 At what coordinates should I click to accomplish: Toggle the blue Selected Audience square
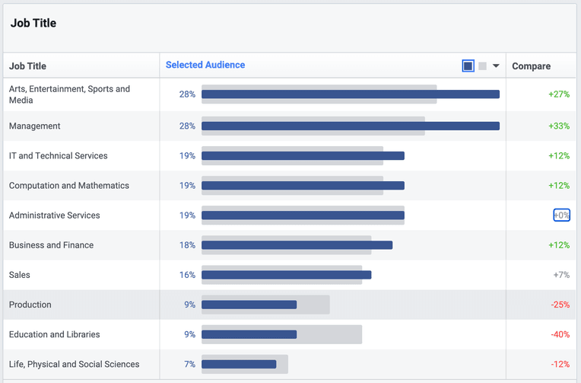[468, 66]
